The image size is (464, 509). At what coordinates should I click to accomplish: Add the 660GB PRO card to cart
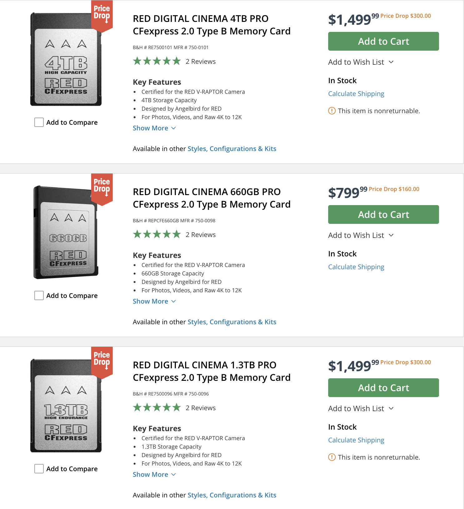coord(383,214)
